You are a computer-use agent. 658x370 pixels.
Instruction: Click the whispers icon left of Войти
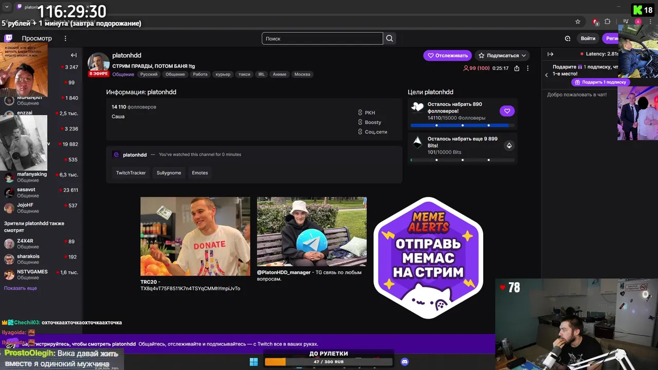[x=568, y=39]
